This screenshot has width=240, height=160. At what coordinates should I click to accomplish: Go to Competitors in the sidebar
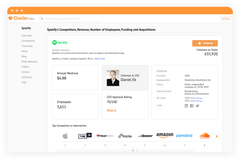(x=28, y=41)
